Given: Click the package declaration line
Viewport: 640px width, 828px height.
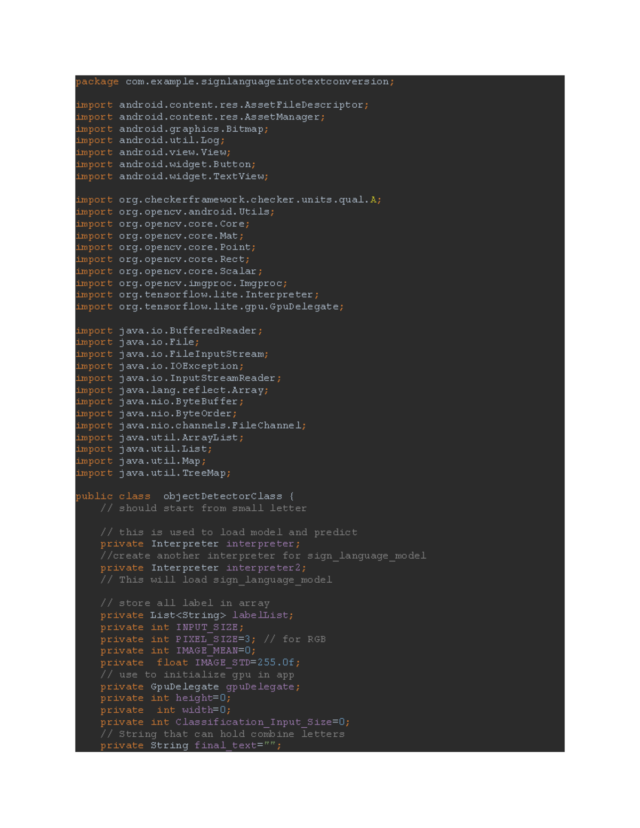Looking at the screenshot, I should (235, 82).
